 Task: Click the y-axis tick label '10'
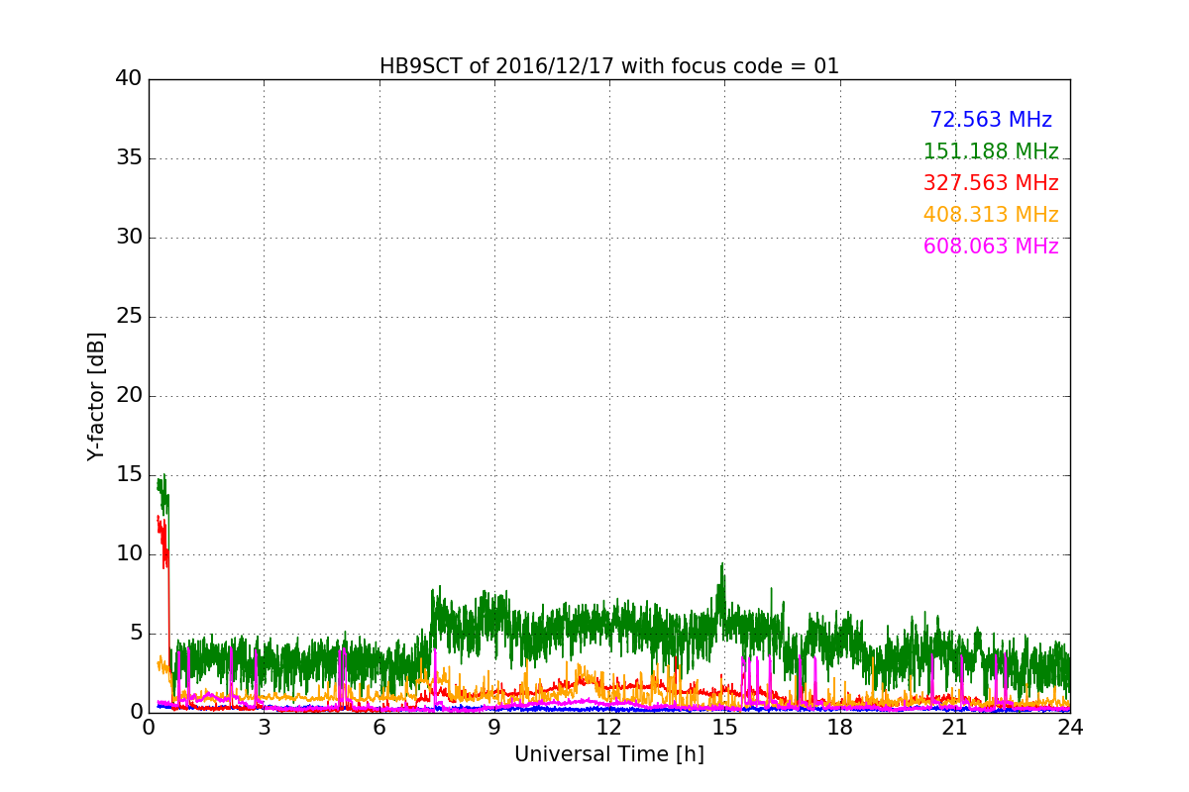click(130, 554)
